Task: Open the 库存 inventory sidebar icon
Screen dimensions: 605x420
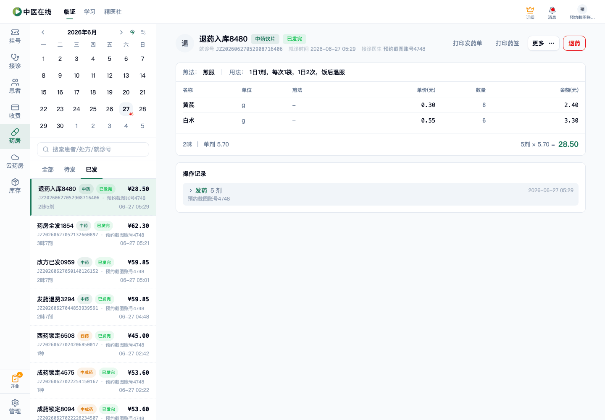Action: [x=15, y=186]
